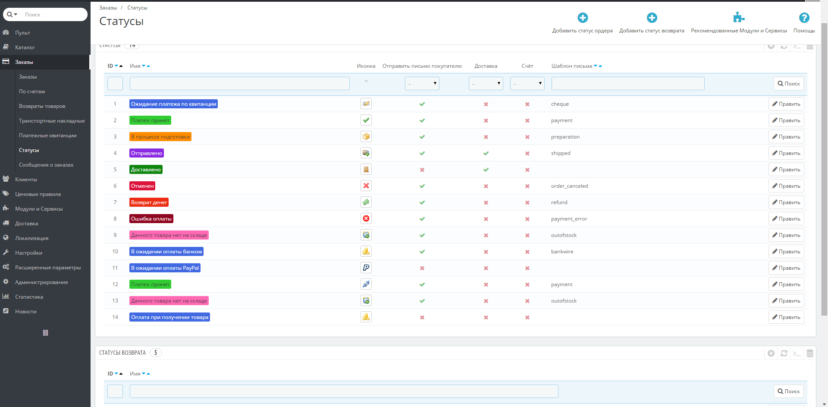Go to Возвраты товаров submenu item
Screen dimensions: 828x407
click(42, 106)
